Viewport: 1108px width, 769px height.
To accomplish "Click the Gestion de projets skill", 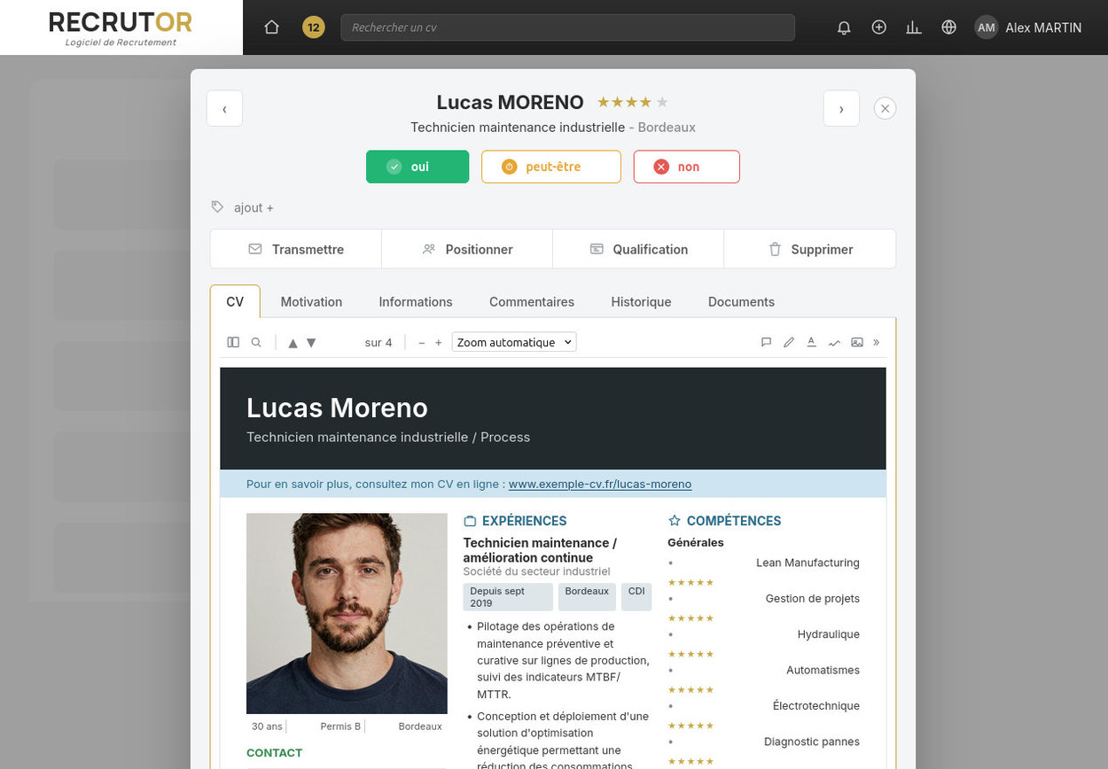I will pos(813,598).
